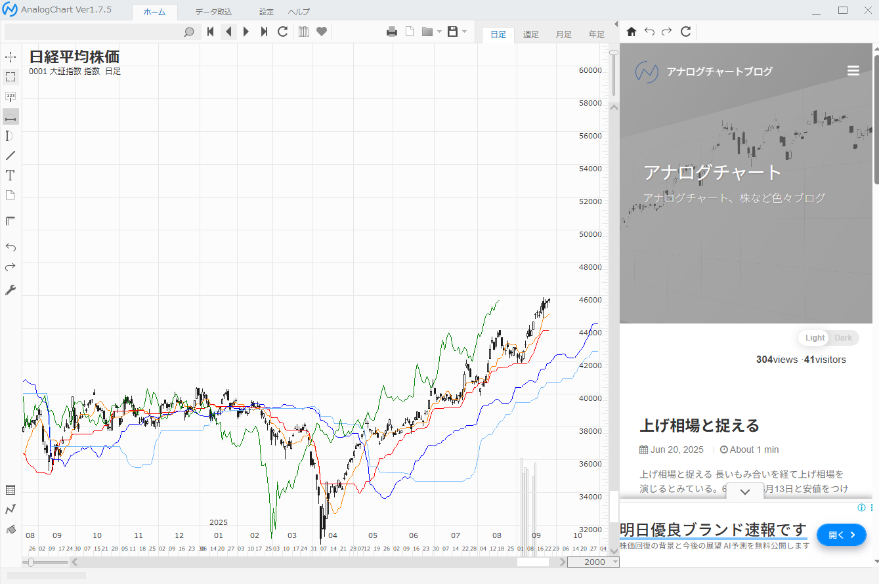Switch to the 週足 weekly tab

[531, 35]
